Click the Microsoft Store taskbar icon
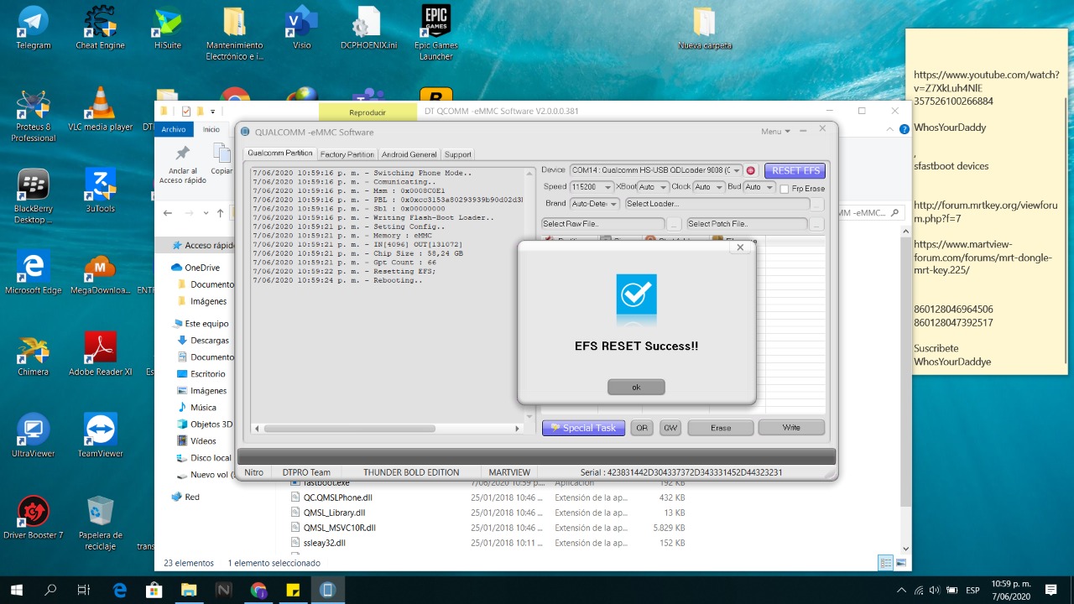This screenshot has height=604, width=1074. [x=154, y=590]
